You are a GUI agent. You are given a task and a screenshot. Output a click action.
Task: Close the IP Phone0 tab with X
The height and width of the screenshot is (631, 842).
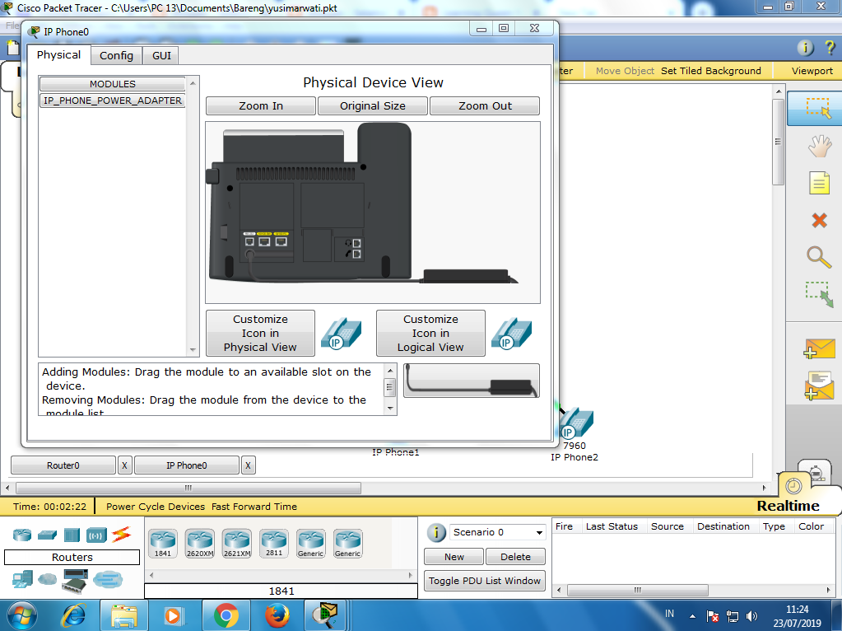click(248, 465)
